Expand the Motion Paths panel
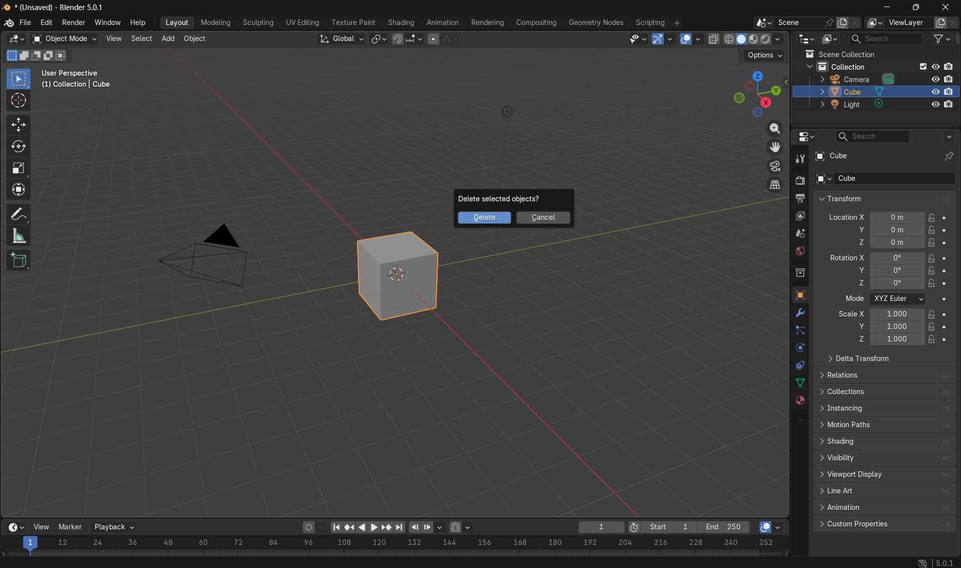Screen dimensions: 961x568 (x=850, y=424)
